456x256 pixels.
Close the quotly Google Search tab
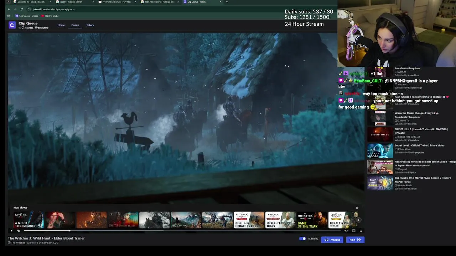click(93, 2)
